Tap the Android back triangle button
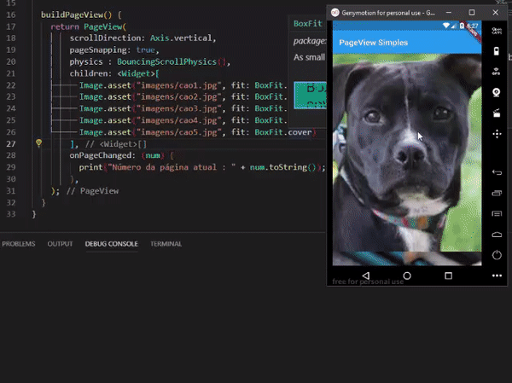Viewport: 512px width, 383px height. pos(365,276)
